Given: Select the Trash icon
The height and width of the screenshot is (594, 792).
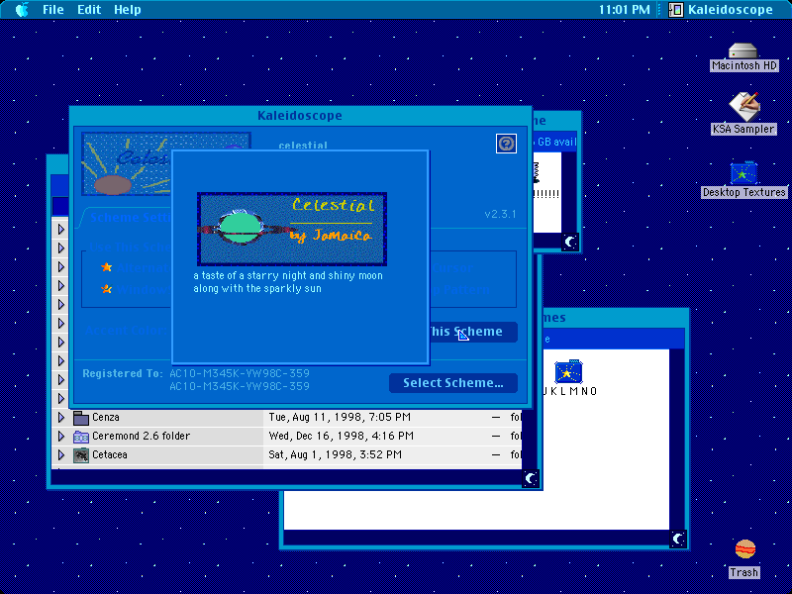Looking at the screenshot, I should click(744, 549).
